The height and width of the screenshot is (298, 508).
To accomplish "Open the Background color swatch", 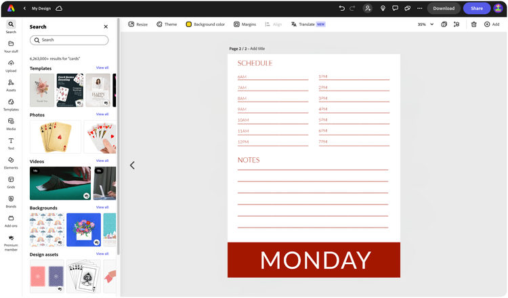I will [205, 24].
